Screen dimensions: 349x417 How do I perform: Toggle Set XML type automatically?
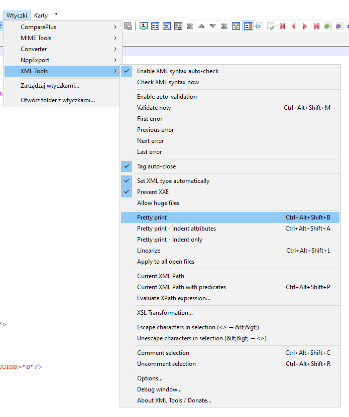point(173,181)
